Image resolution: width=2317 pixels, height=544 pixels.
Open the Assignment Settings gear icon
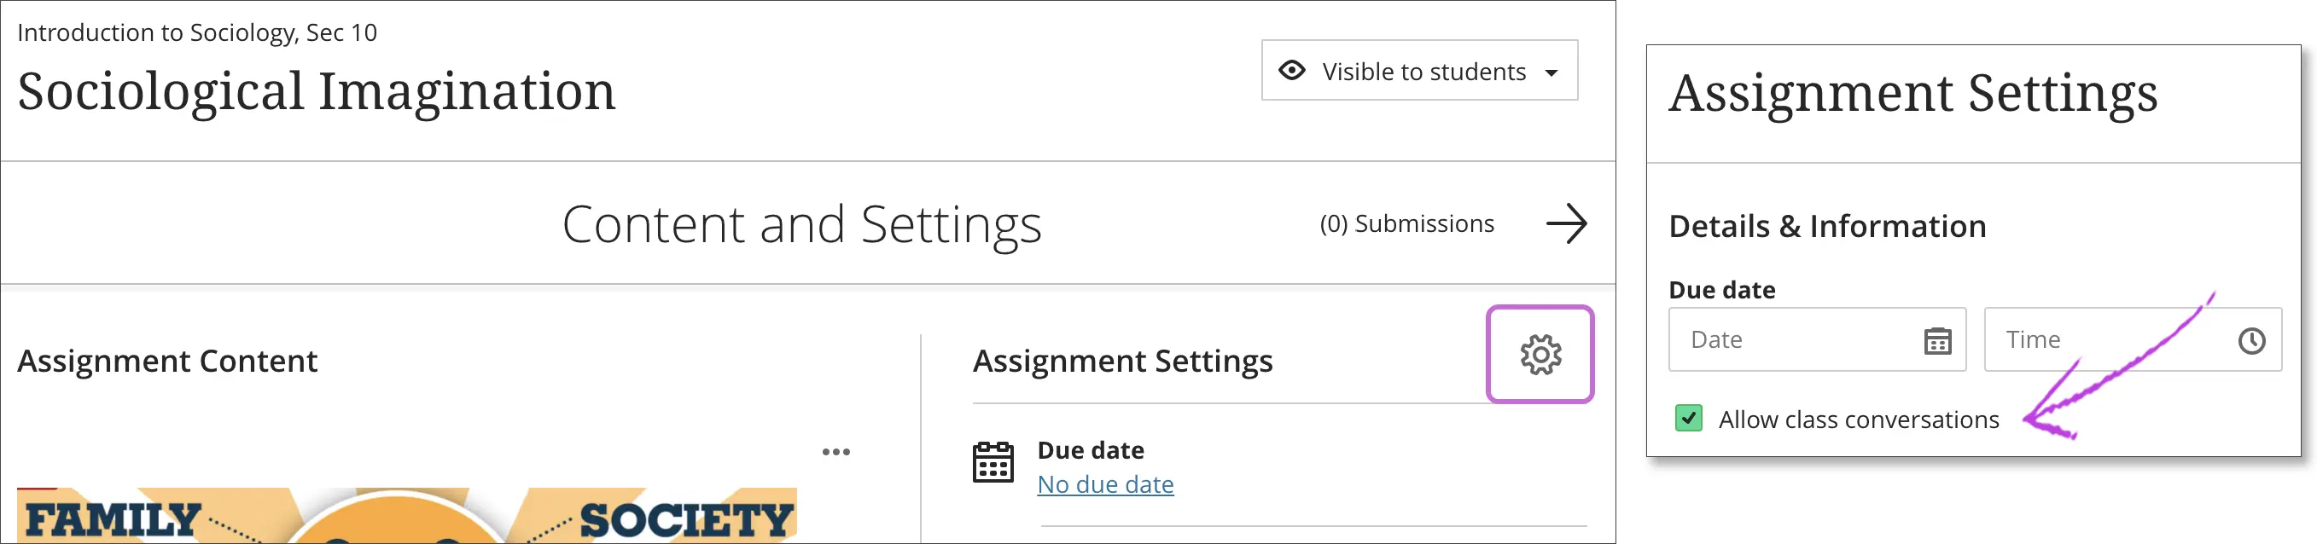pyautogui.click(x=1540, y=354)
